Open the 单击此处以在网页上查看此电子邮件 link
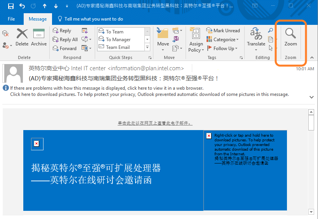The height and width of the screenshot is (219, 318). tap(155, 123)
